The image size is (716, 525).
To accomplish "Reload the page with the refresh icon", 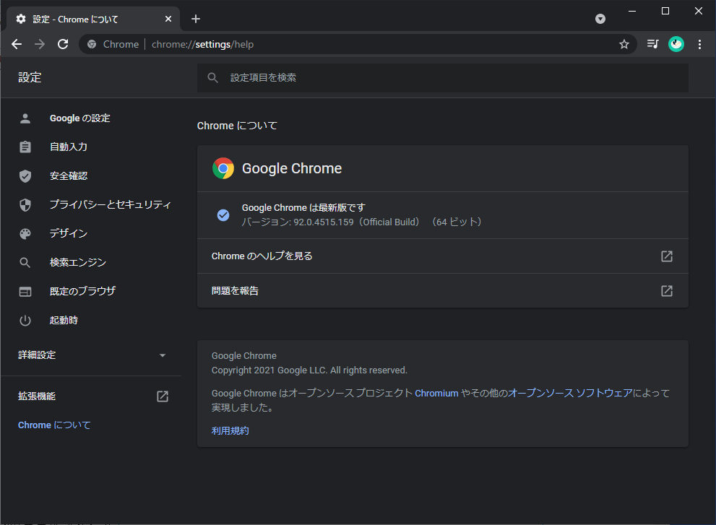I will [x=63, y=44].
